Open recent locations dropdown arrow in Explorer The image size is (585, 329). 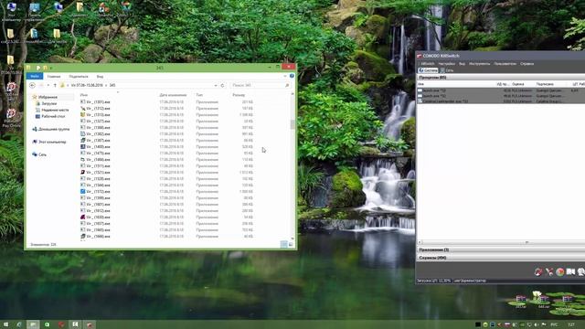point(48,85)
